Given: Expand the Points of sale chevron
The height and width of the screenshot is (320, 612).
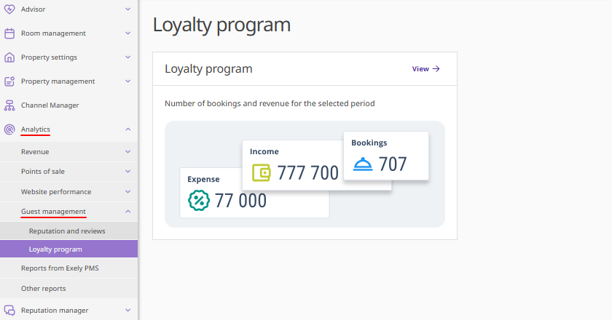Looking at the screenshot, I should tap(128, 172).
